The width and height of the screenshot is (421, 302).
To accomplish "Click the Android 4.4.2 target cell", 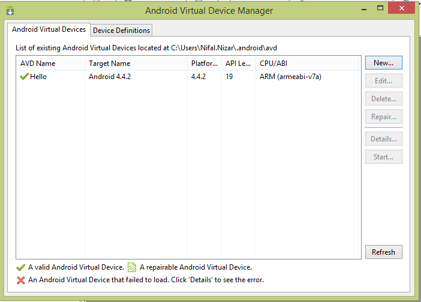I will 110,77.
